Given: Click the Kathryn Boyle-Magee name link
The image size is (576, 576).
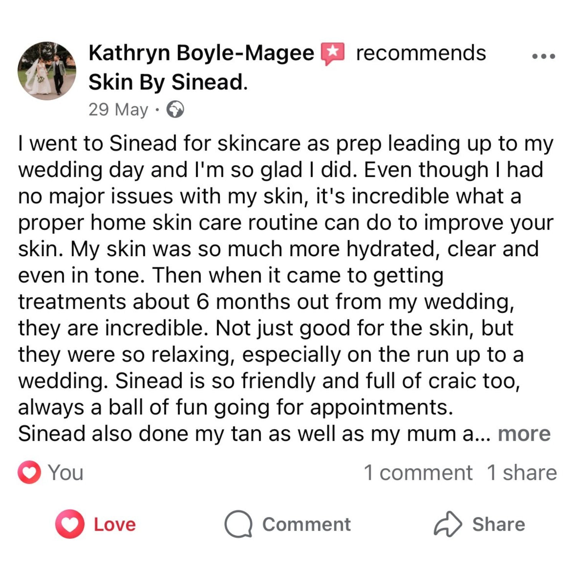Looking at the screenshot, I should pyautogui.click(x=201, y=53).
